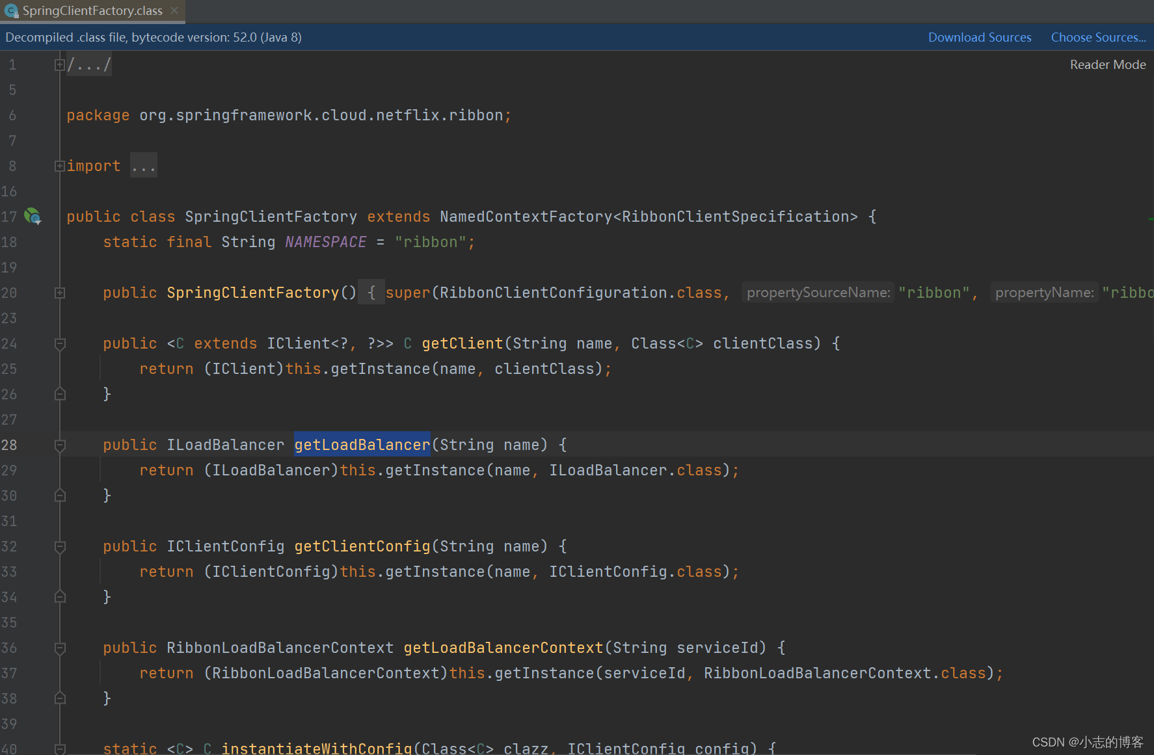Collapse getLoadBalancerContext method at line 36
This screenshot has width=1154, height=755.
pos(60,648)
